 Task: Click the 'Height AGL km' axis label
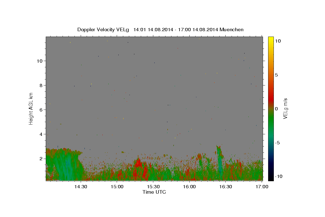[31, 108]
